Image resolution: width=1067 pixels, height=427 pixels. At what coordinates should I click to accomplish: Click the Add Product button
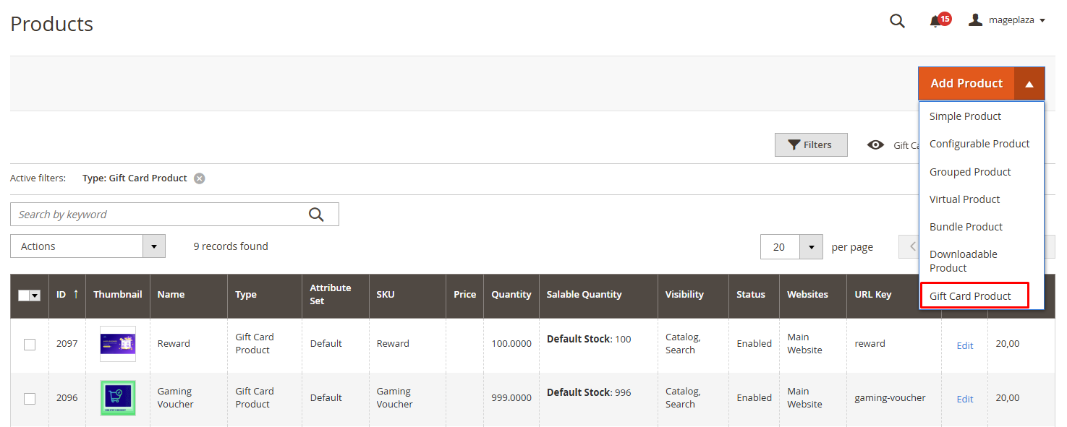(966, 84)
